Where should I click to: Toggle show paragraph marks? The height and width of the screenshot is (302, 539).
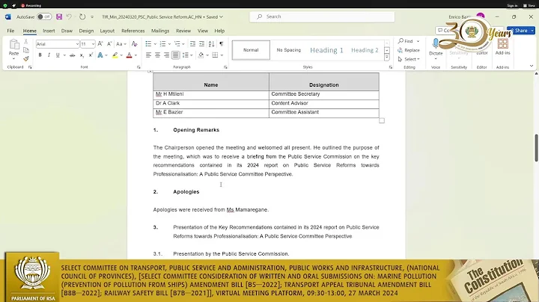coord(222,44)
